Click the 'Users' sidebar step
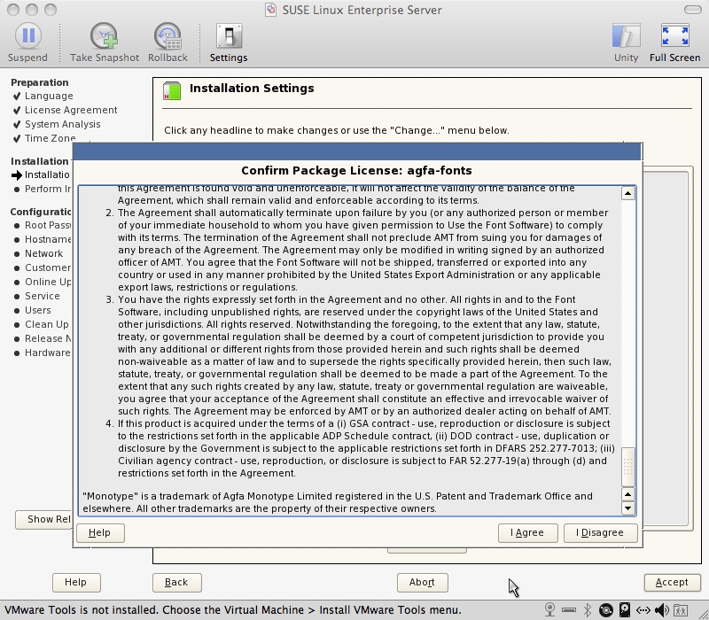Screen dimensions: 709x620 (x=37, y=310)
